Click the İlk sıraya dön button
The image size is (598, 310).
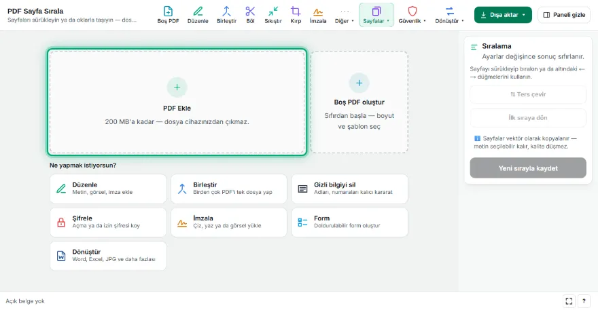(528, 118)
